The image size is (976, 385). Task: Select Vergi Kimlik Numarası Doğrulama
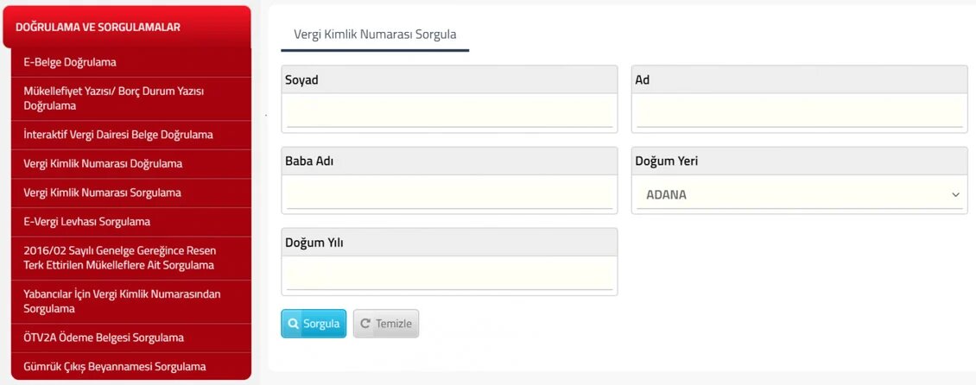103,163
